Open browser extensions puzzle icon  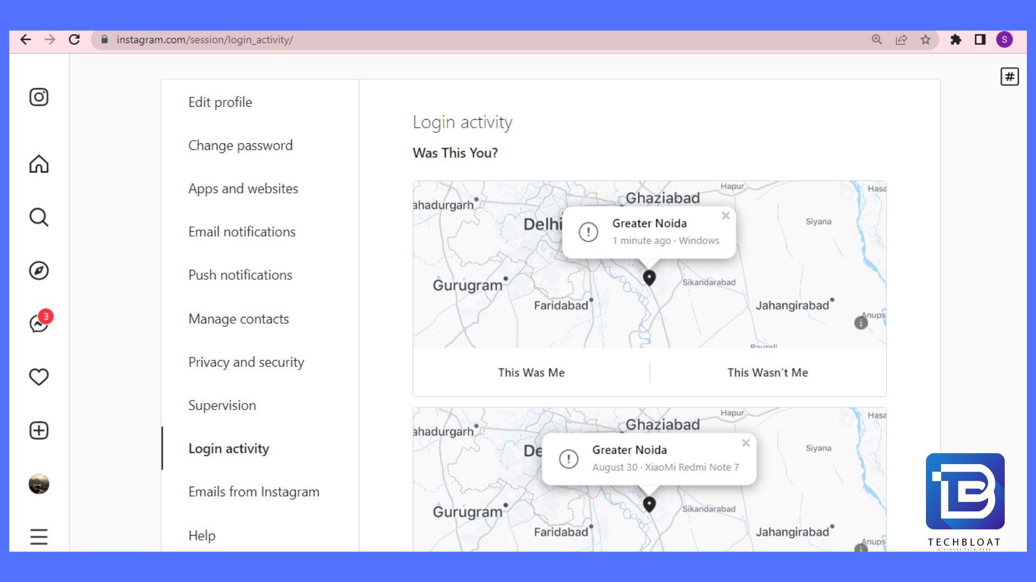pos(956,40)
